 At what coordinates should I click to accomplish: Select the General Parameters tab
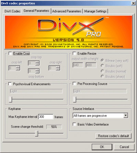[36, 11]
